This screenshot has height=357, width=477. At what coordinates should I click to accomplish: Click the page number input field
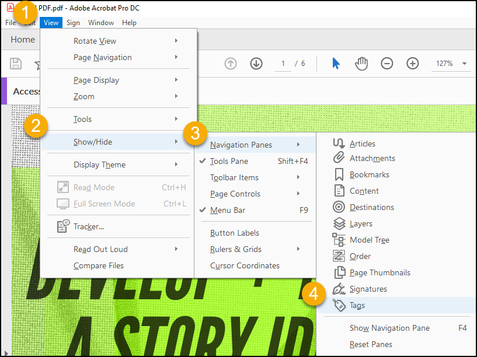click(x=283, y=64)
